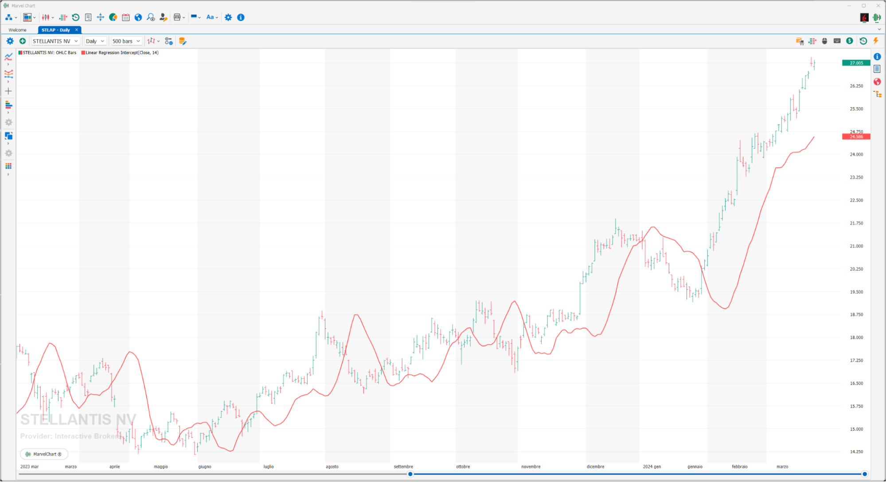Open the workspace layout icon
Viewport: 886px width, 482px height.
tap(27, 17)
